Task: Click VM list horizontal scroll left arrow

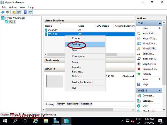Action: point(46,54)
